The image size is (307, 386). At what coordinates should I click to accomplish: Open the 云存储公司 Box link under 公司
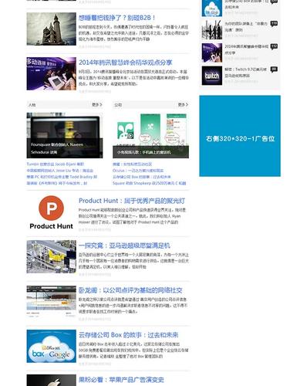(x=142, y=177)
